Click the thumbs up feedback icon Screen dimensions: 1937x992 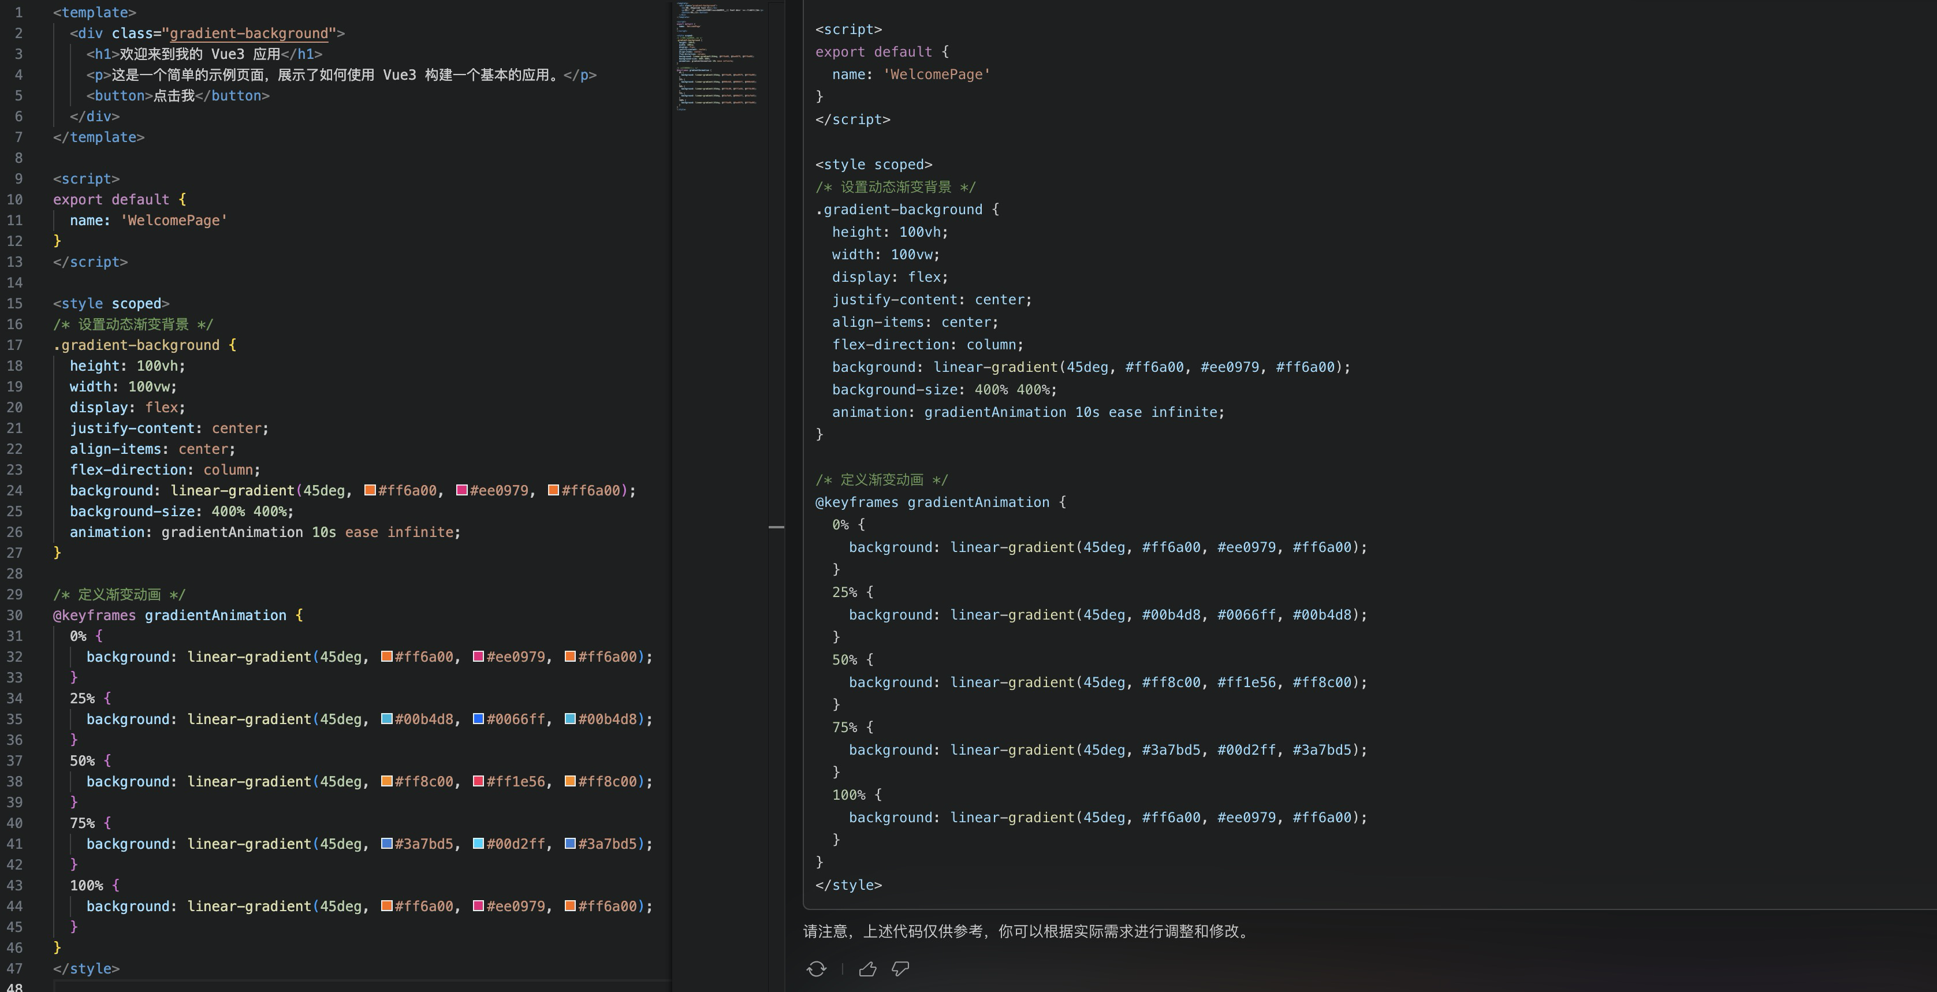867,969
